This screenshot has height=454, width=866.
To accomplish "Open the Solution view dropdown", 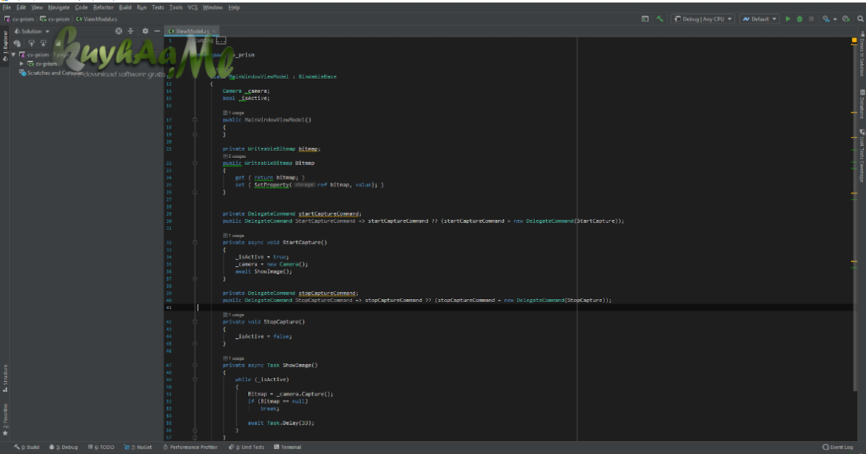I will pos(32,31).
